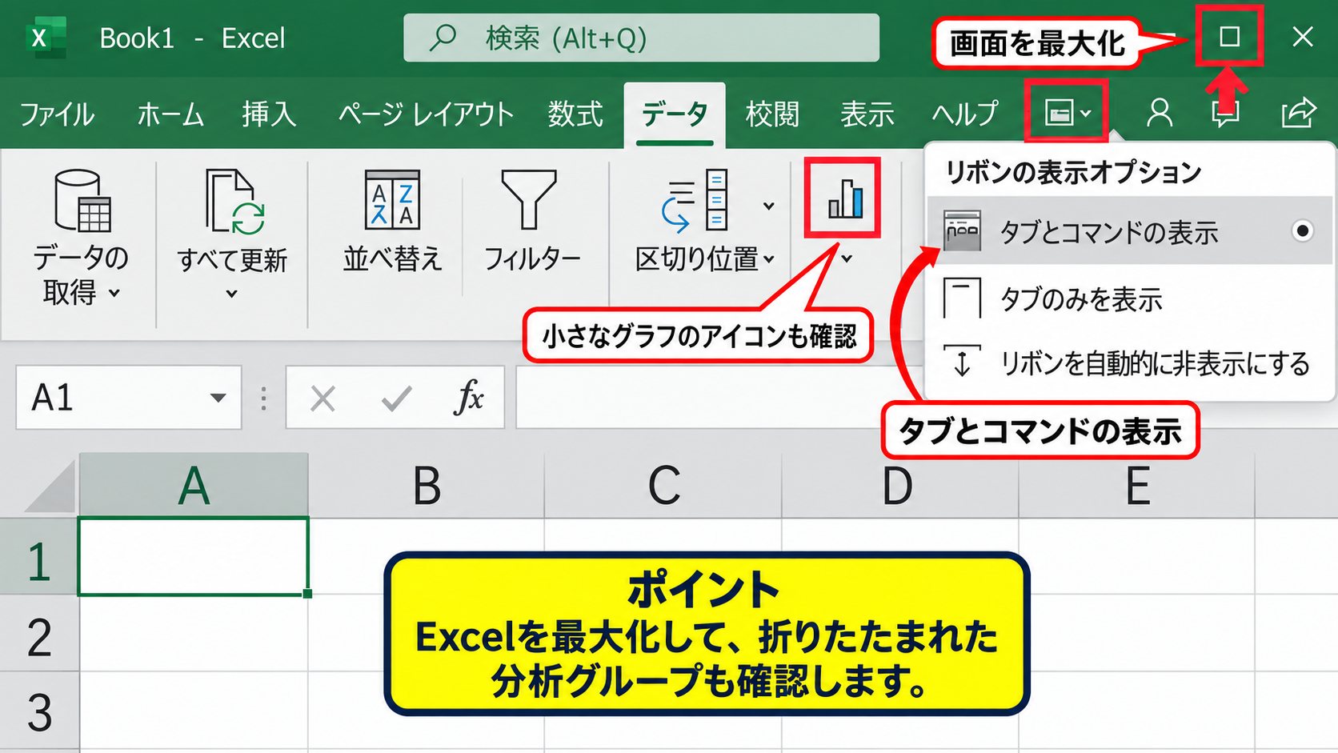Expand the データの取得 dropdown chevron

click(x=114, y=294)
